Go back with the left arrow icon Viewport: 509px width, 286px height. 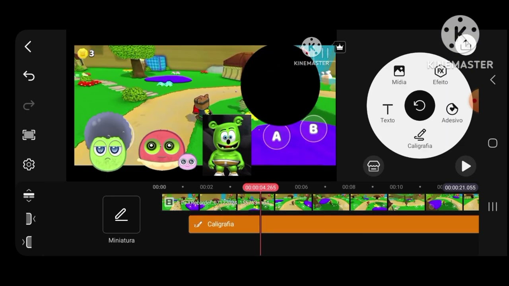[x=28, y=47]
